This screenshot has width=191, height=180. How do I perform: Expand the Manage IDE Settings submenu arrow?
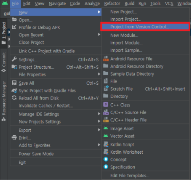pyautogui.click(x=99, y=114)
